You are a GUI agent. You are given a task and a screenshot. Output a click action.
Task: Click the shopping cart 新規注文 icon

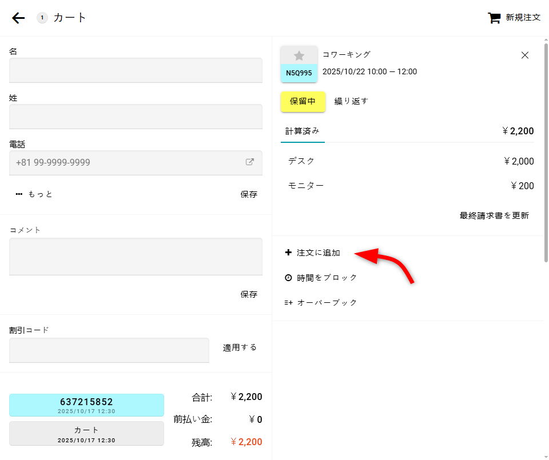click(x=494, y=18)
